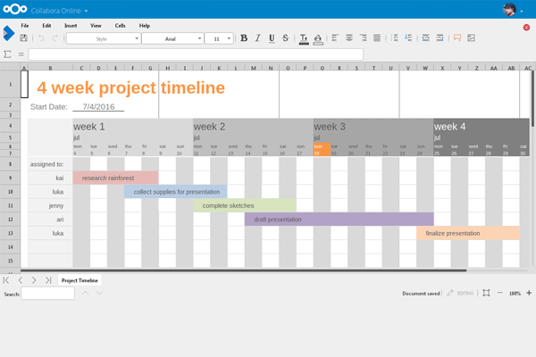Align cell text to the left

point(336,38)
